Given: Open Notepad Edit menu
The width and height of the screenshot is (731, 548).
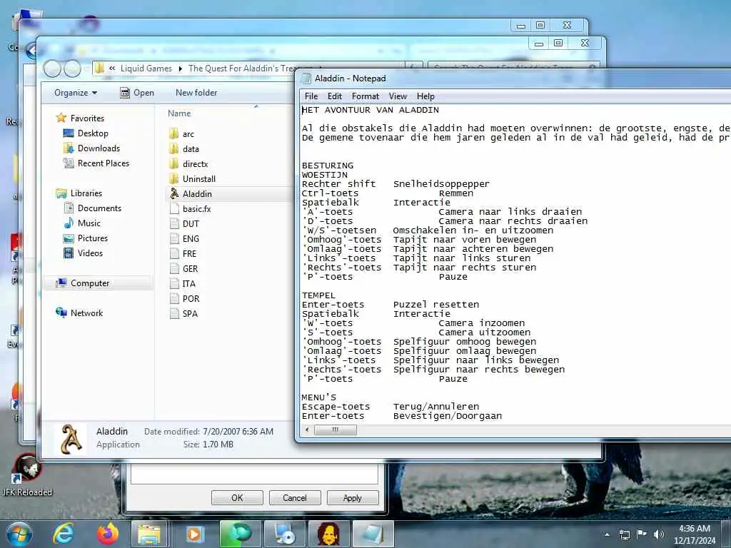Looking at the screenshot, I should click(335, 96).
